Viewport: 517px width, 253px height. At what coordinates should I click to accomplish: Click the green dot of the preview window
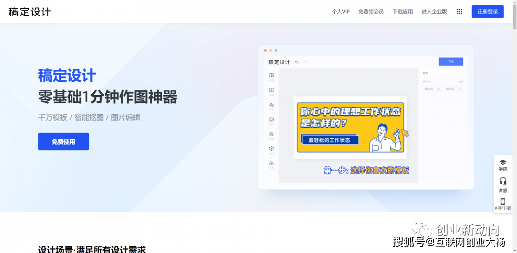pos(276,50)
